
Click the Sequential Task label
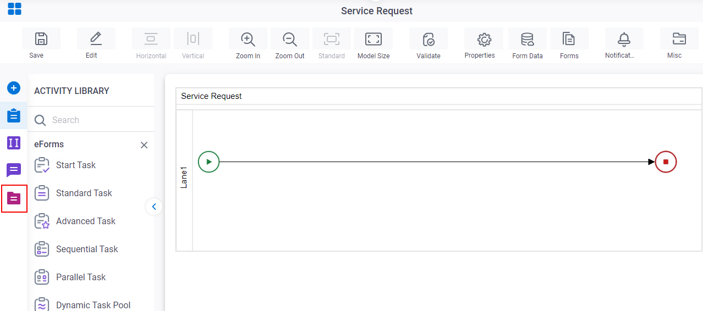tap(87, 249)
